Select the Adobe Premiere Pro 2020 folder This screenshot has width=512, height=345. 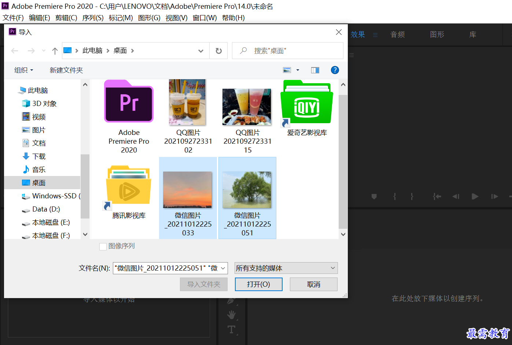click(129, 117)
